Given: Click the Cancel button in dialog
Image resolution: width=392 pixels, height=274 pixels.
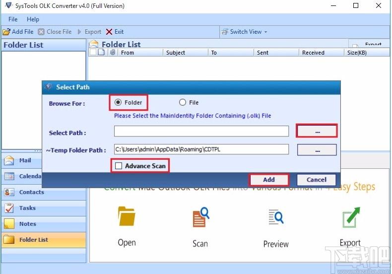Looking at the screenshot, I should [317, 180].
